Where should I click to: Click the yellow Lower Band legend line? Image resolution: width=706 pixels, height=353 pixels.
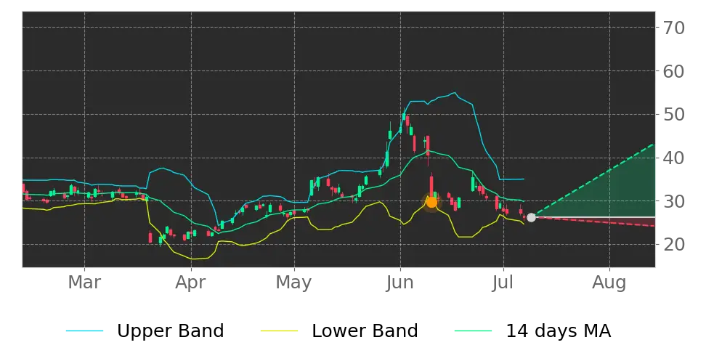pyautogui.click(x=279, y=331)
